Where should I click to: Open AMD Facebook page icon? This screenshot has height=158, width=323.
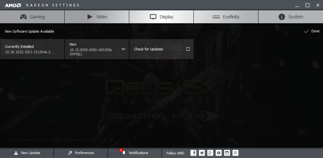point(193,153)
